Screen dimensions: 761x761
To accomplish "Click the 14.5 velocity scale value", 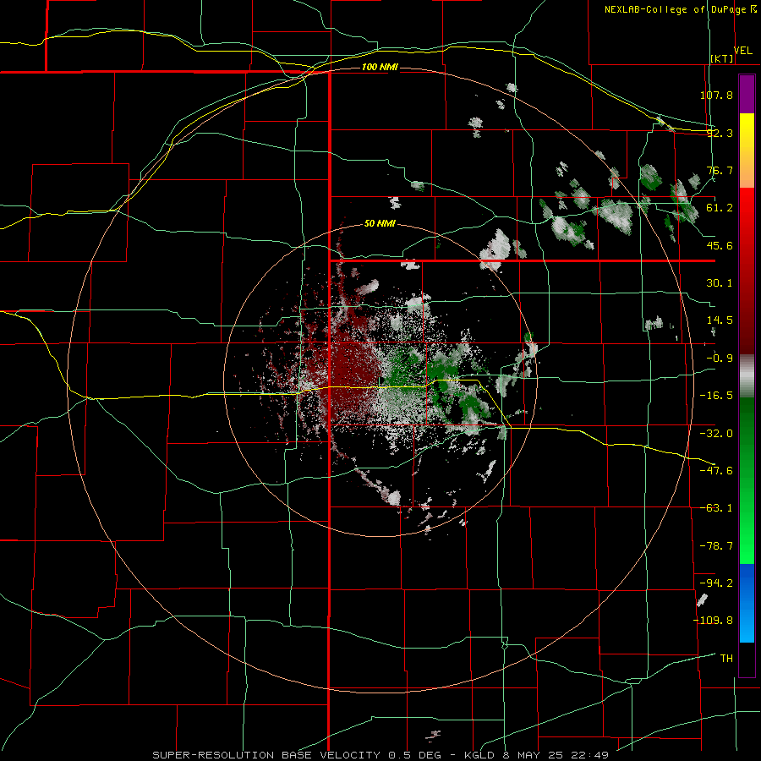I will click(x=720, y=320).
